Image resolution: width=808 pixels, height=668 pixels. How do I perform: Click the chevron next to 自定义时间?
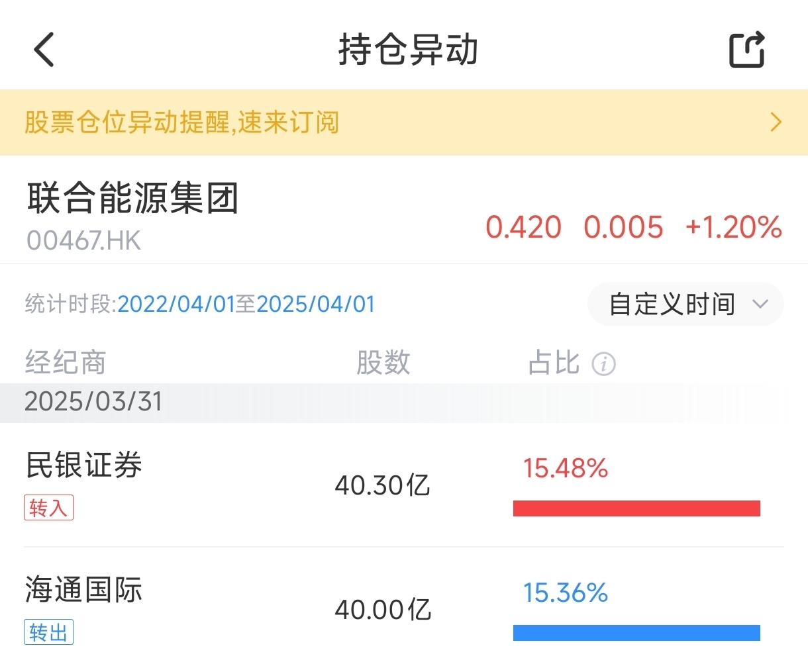click(x=760, y=304)
